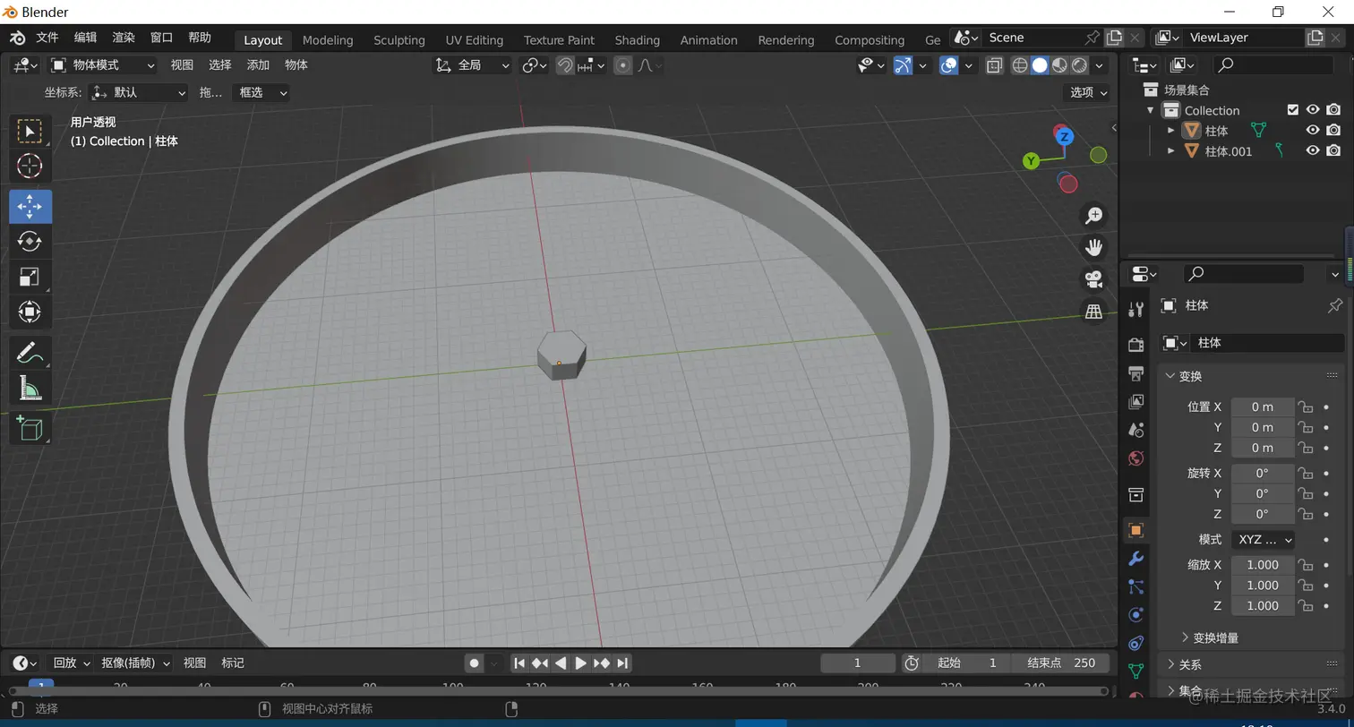
Task: Switch to the UV Editing tab
Action: click(x=474, y=40)
